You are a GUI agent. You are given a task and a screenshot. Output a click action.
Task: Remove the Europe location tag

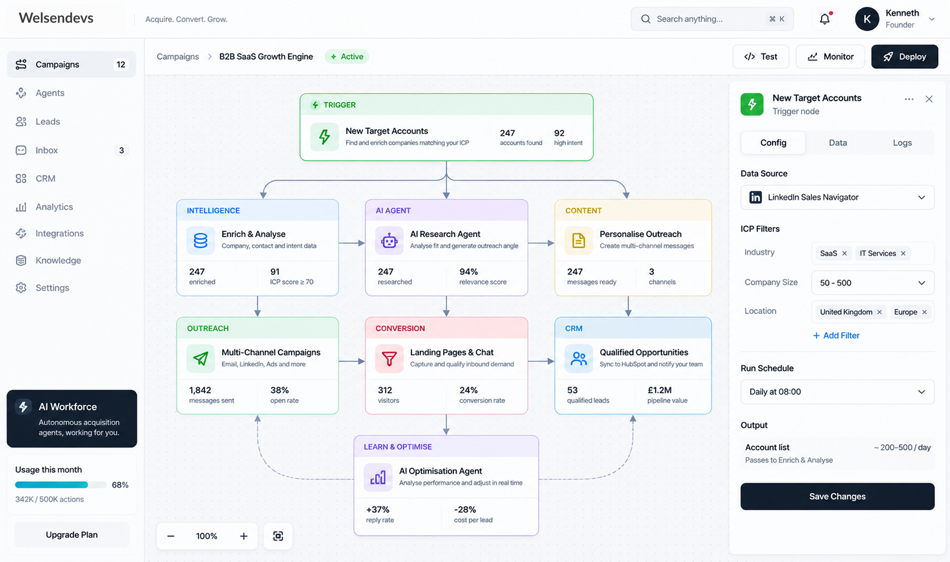(924, 312)
